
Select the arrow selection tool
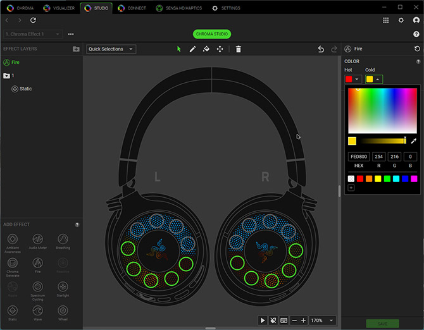tap(178, 49)
